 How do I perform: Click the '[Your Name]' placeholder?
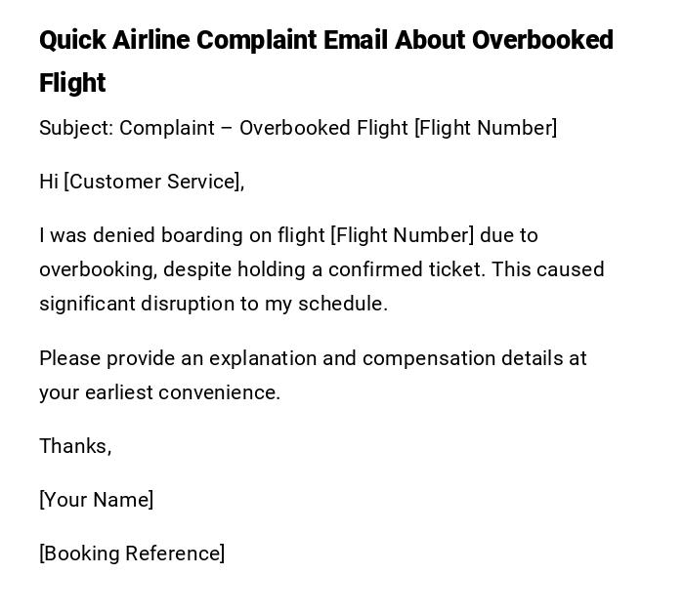(x=96, y=500)
